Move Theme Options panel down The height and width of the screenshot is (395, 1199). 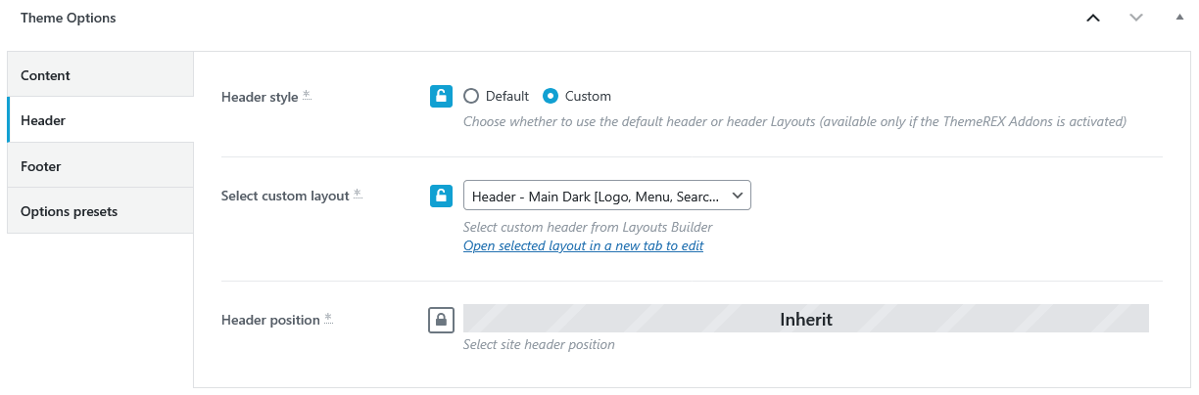tap(1136, 18)
